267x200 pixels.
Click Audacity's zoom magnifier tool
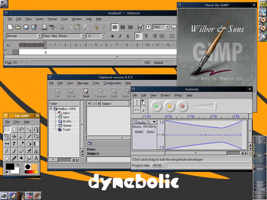pos(144,110)
